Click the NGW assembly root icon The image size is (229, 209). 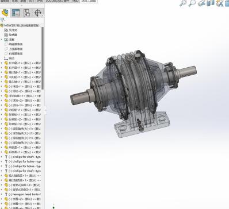click(x=2, y=25)
